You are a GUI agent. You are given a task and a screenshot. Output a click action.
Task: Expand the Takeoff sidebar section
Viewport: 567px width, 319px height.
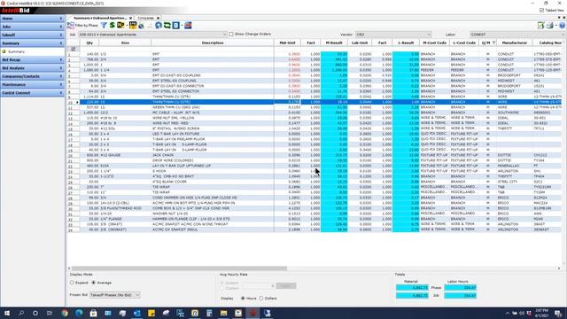(x=32, y=35)
